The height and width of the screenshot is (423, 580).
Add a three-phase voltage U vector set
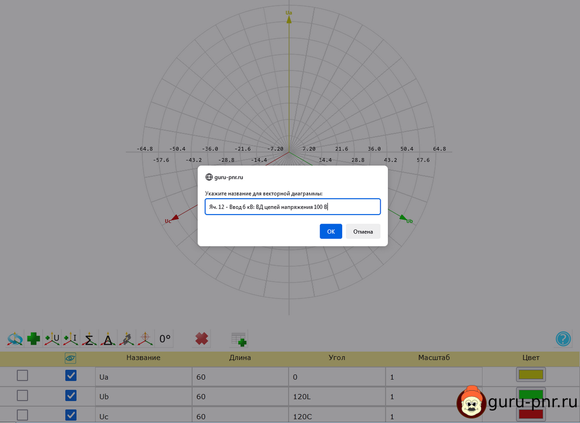pos(52,339)
